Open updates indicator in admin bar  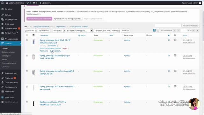28,3
